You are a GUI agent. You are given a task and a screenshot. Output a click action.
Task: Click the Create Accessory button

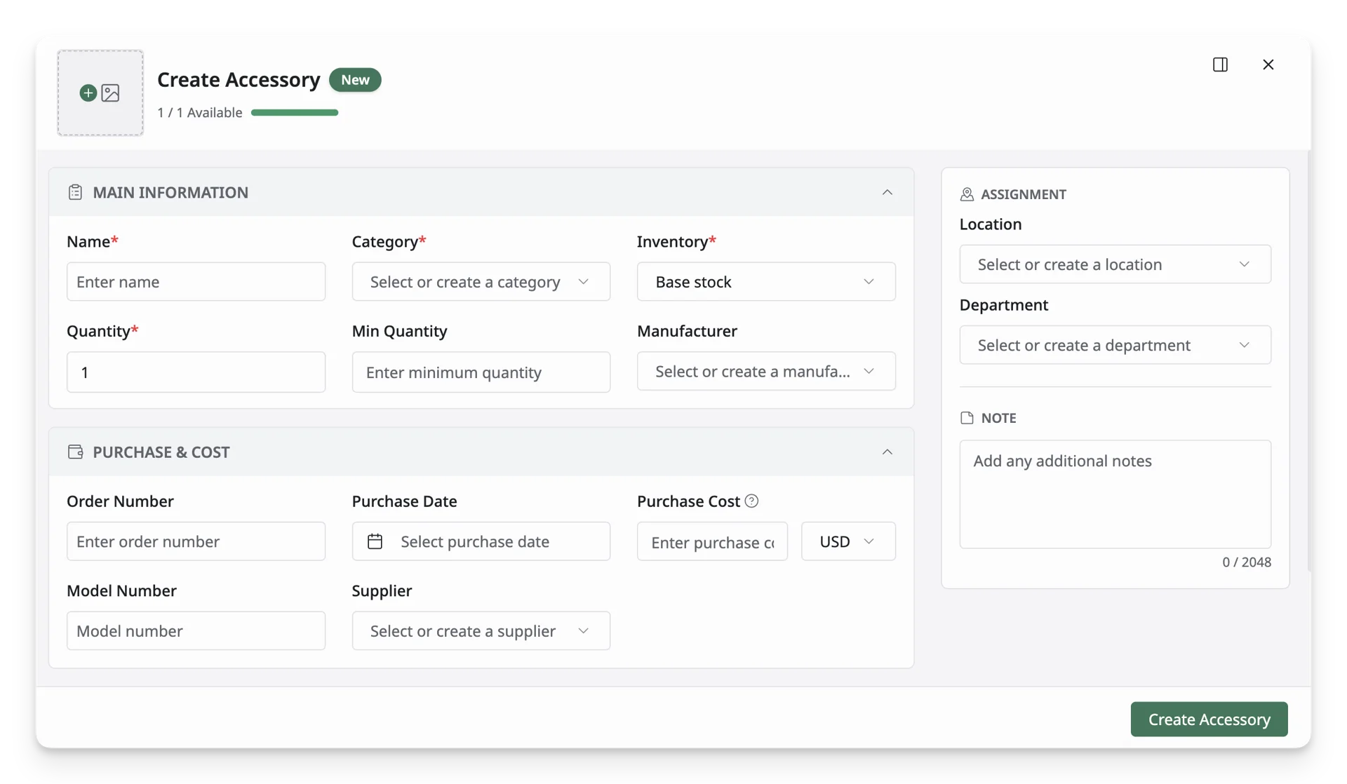1209,719
